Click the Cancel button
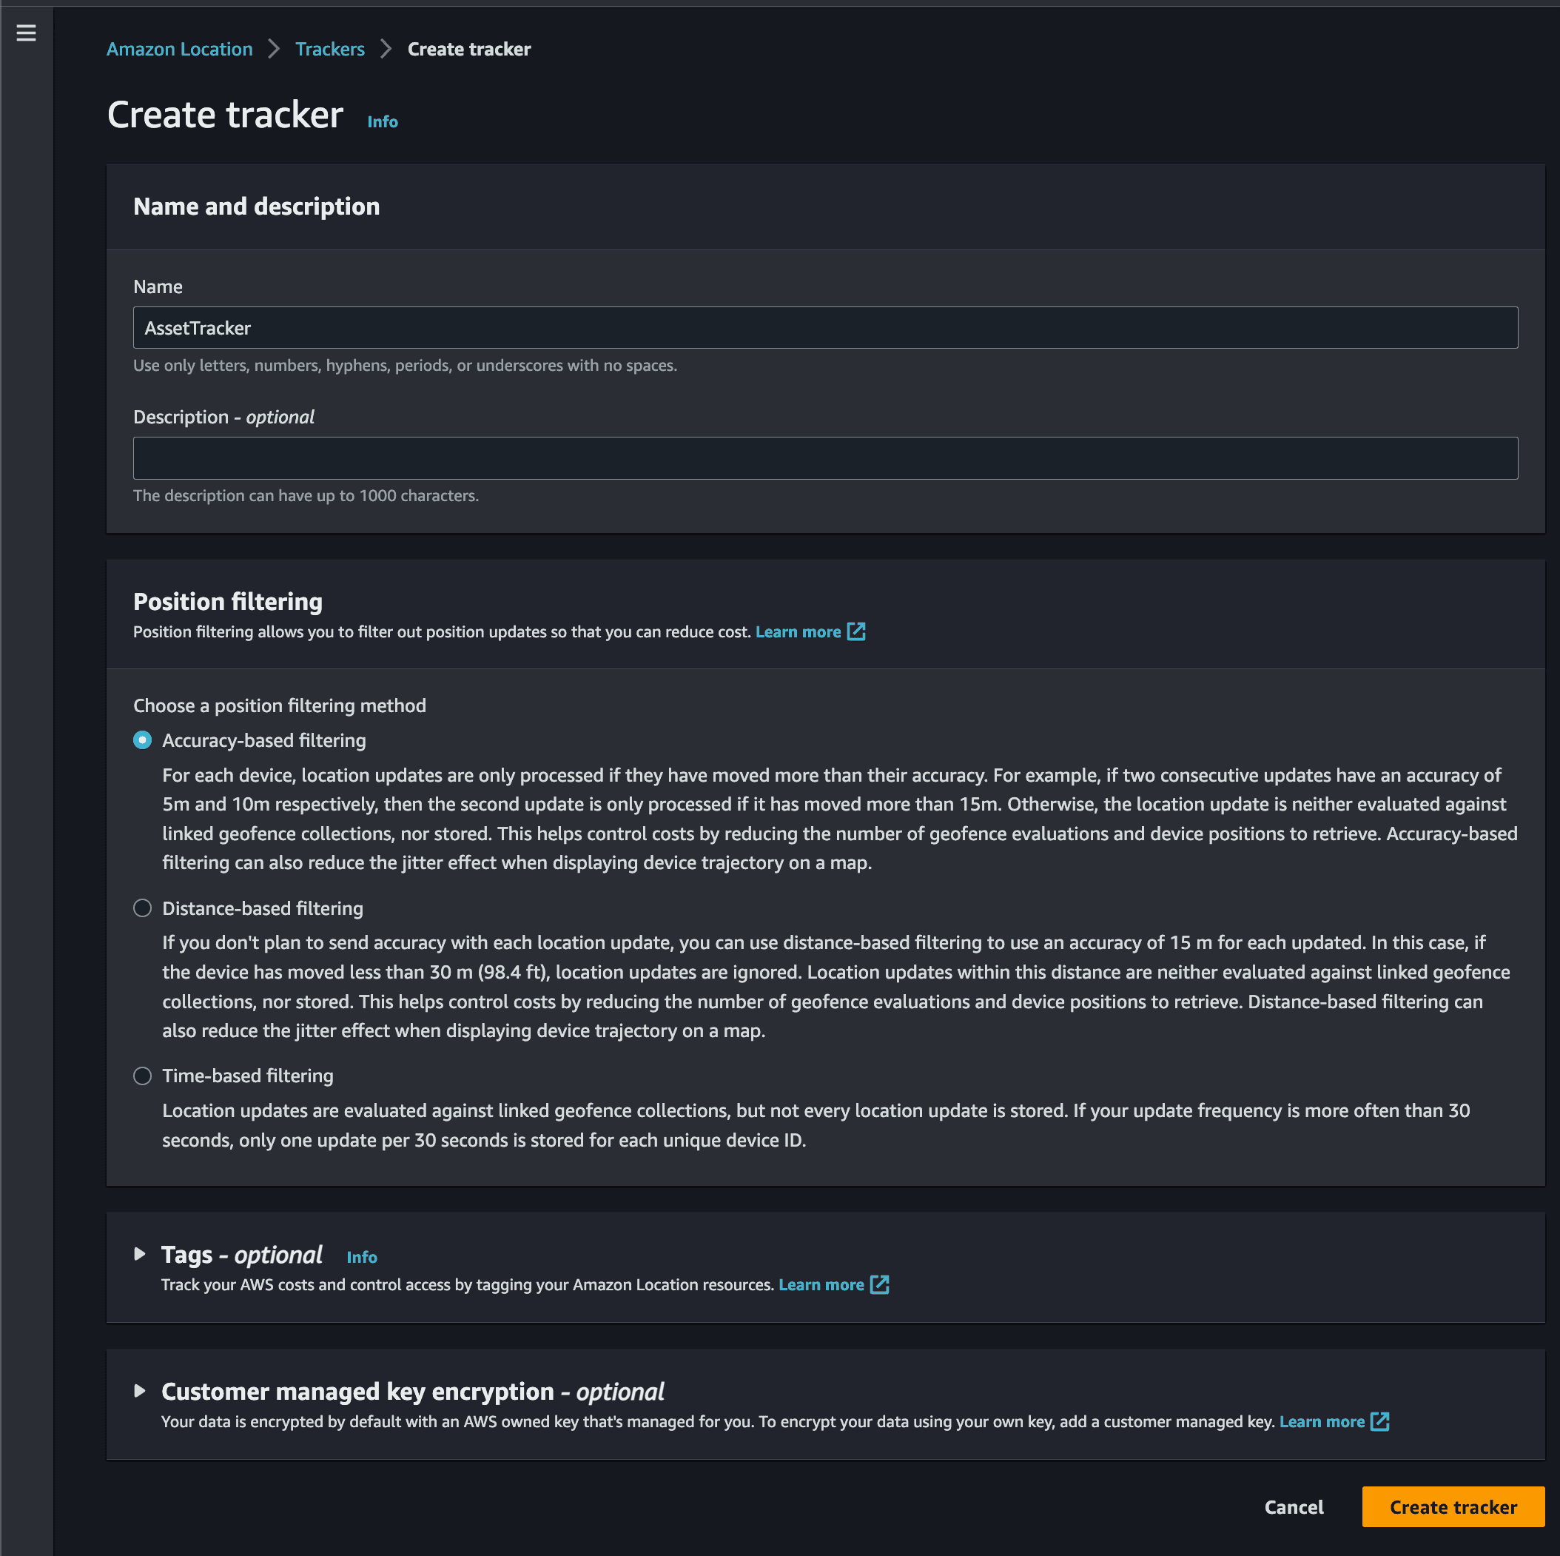This screenshot has height=1556, width=1560. coord(1294,1506)
